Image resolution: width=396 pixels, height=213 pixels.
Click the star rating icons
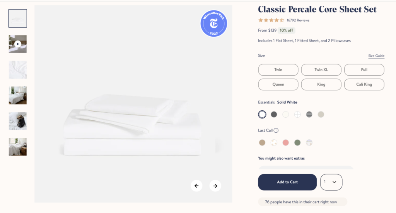click(271, 20)
